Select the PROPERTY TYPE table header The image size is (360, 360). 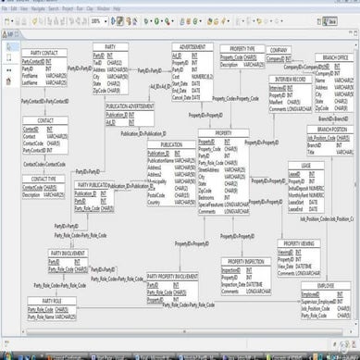pyautogui.click(x=242, y=49)
